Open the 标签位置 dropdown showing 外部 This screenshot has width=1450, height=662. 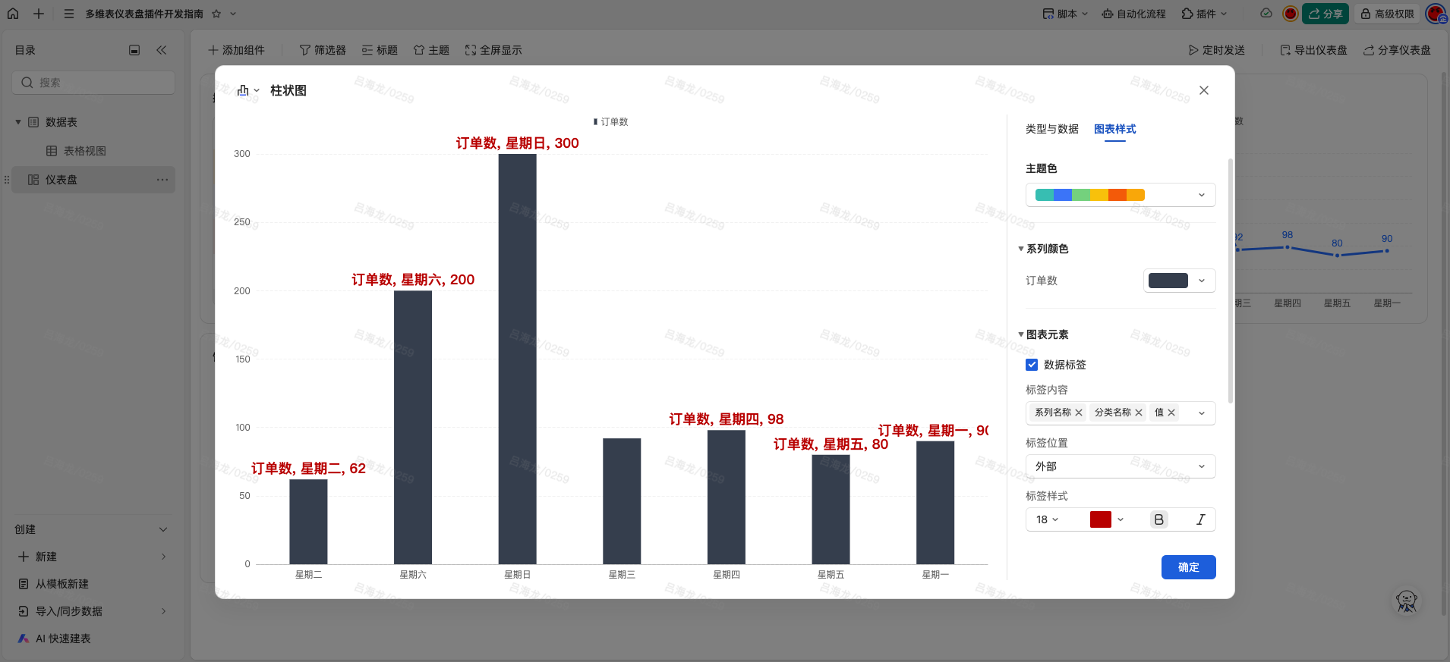click(1120, 466)
